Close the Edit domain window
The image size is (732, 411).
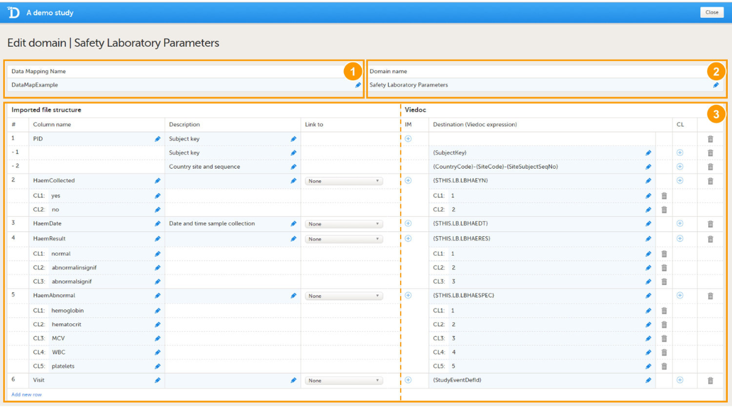click(x=711, y=12)
